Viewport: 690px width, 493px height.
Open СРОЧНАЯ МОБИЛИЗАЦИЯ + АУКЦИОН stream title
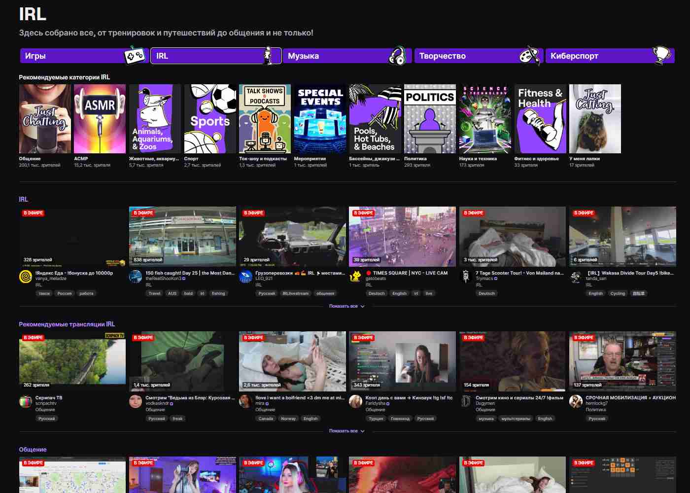tap(630, 397)
